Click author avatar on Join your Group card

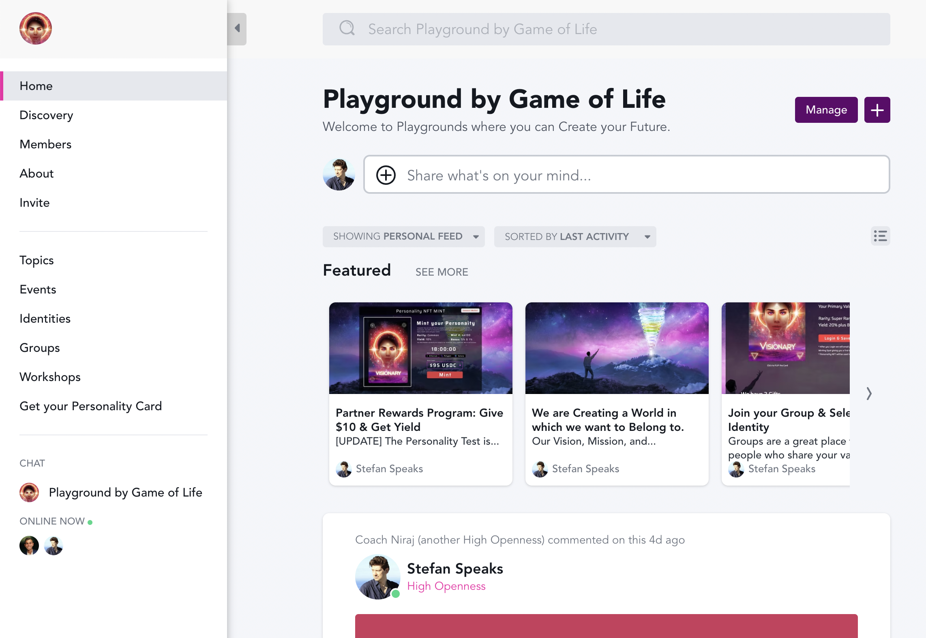click(x=736, y=469)
